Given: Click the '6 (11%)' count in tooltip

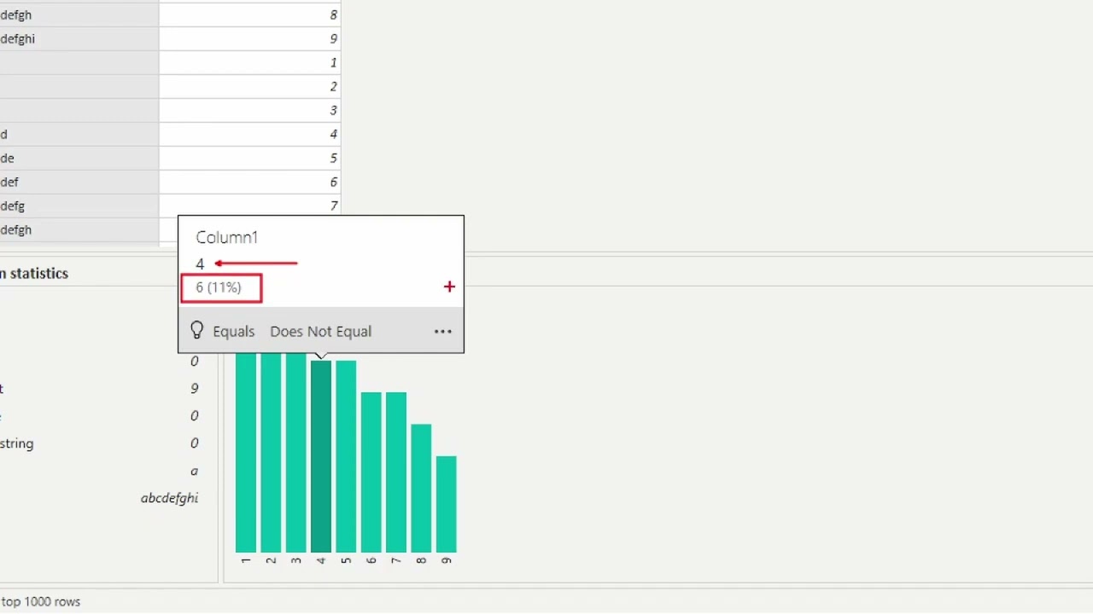Looking at the screenshot, I should point(219,287).
